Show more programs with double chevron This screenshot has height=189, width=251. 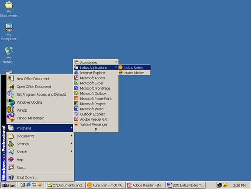point(96,129)
